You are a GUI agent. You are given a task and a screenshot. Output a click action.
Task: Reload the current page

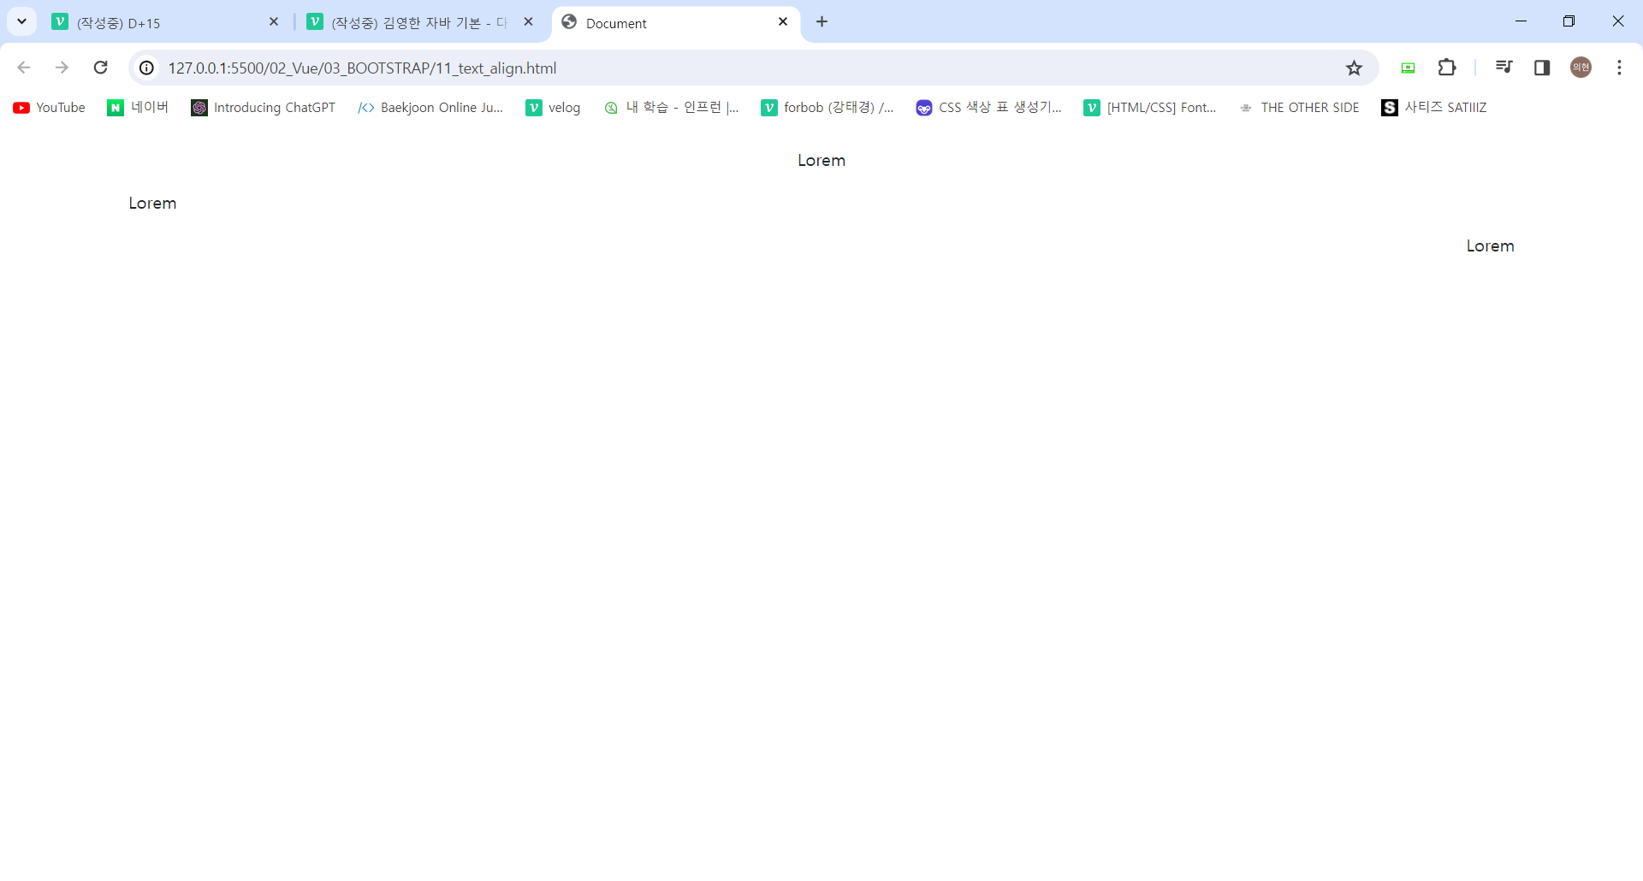coord(100,68)
